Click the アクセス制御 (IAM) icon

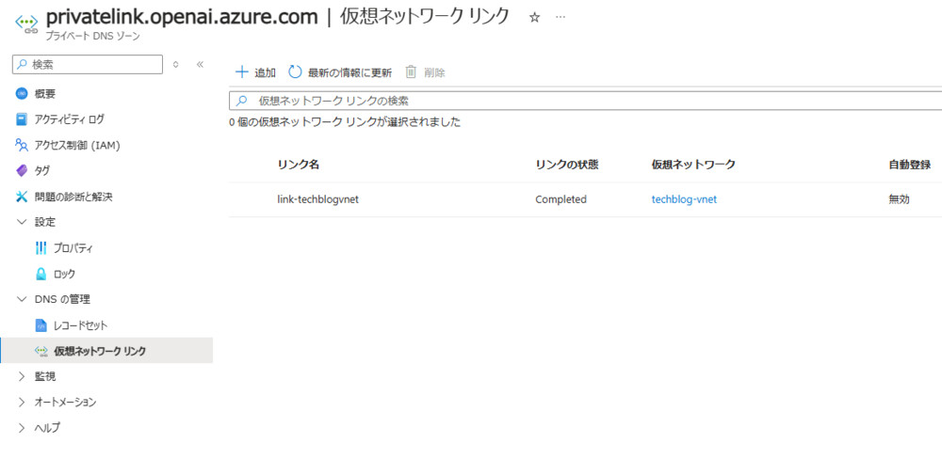point(22,145)
